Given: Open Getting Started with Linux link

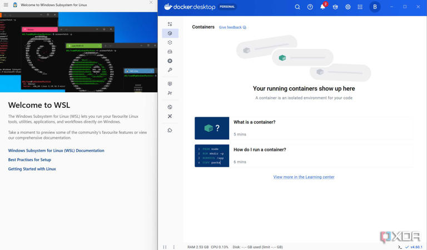Looking at the screenshot, I should click(x=32, y=169).
